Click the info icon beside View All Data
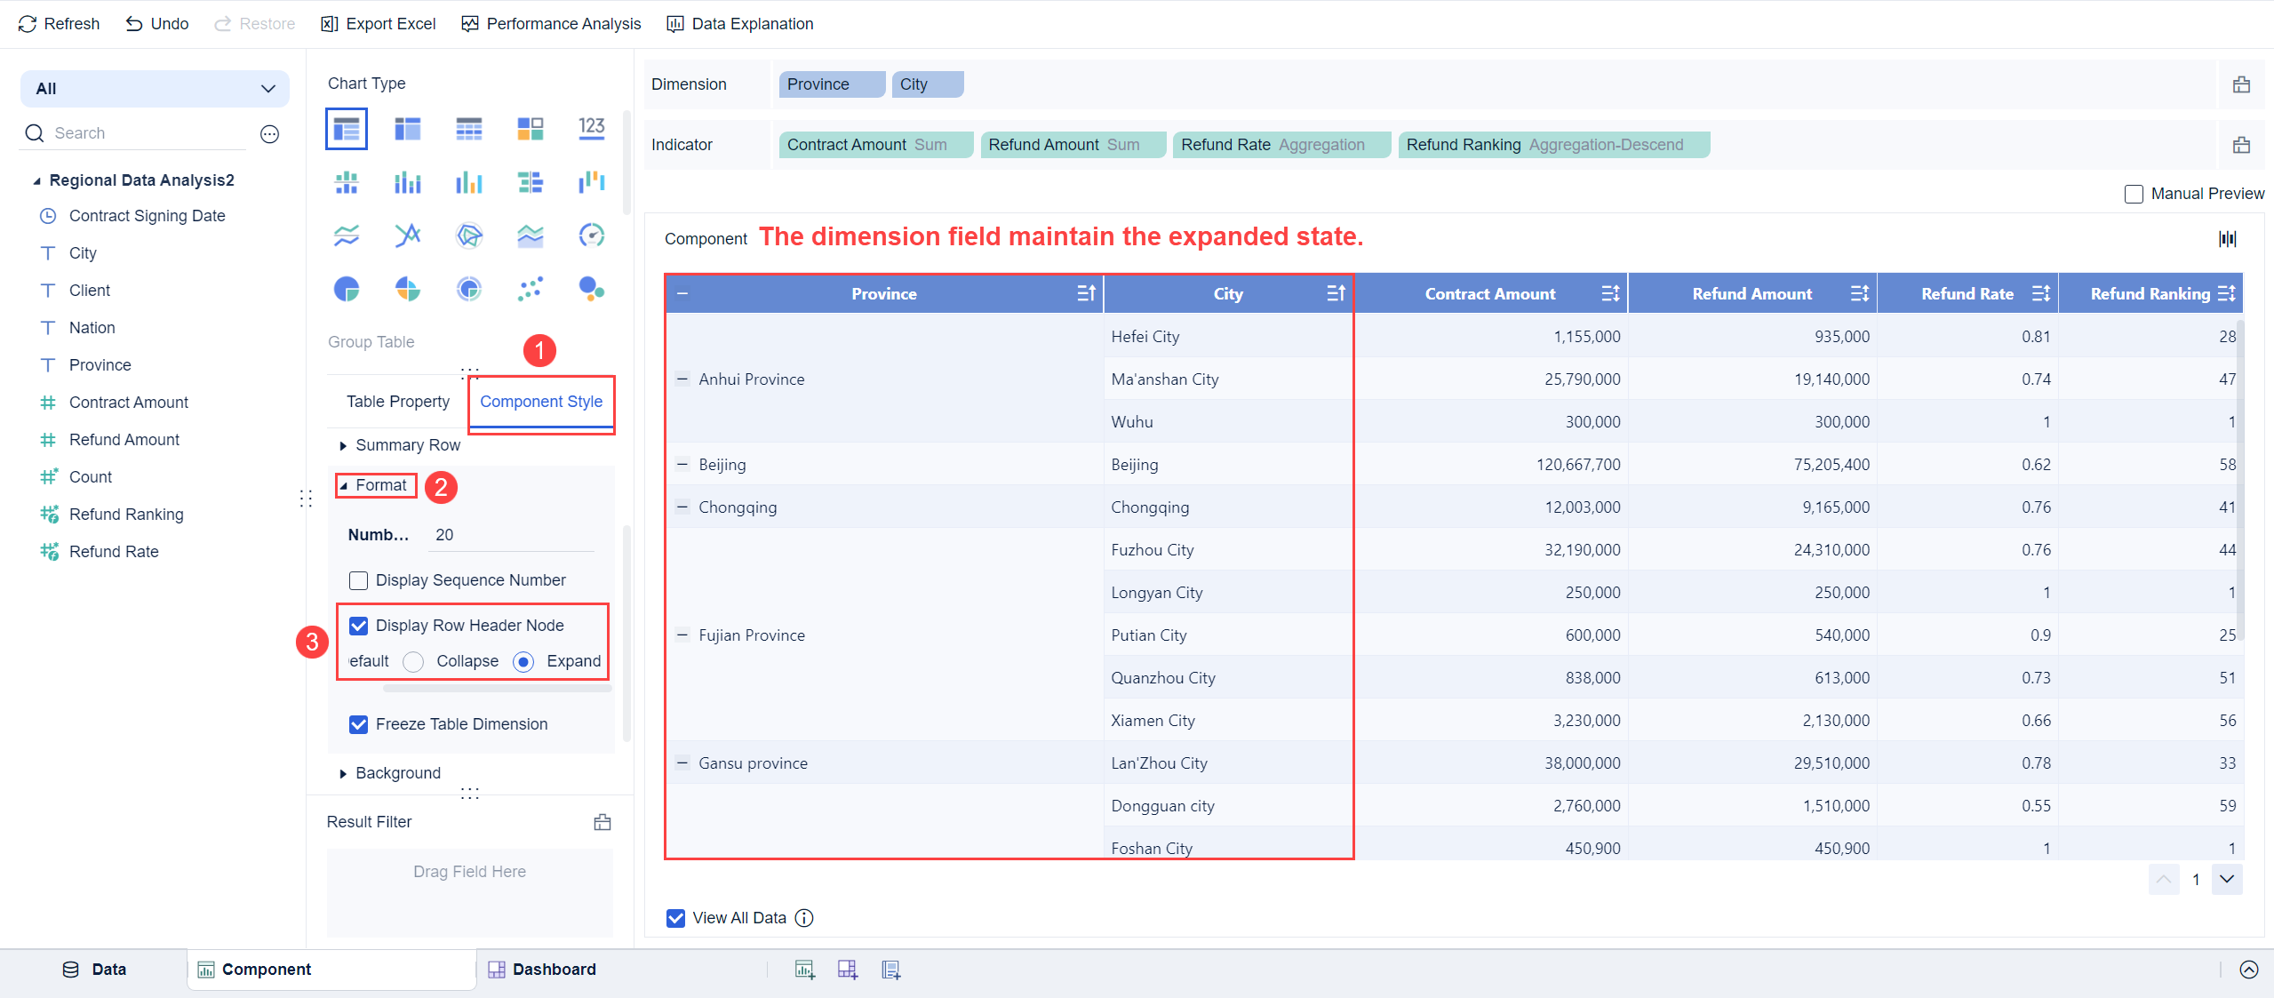 coord(804,918)
